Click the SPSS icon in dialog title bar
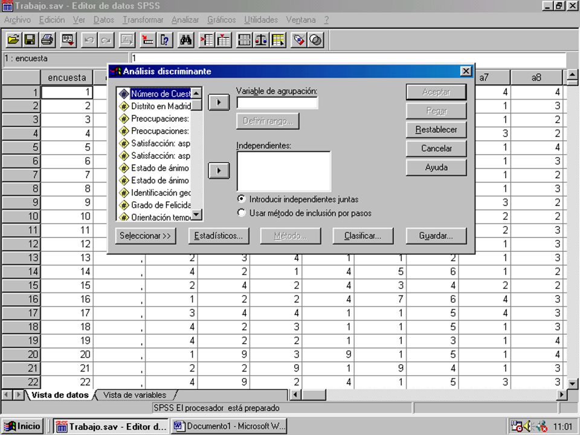Viewport: 580px width, 435px height. [x=116, y=71]
